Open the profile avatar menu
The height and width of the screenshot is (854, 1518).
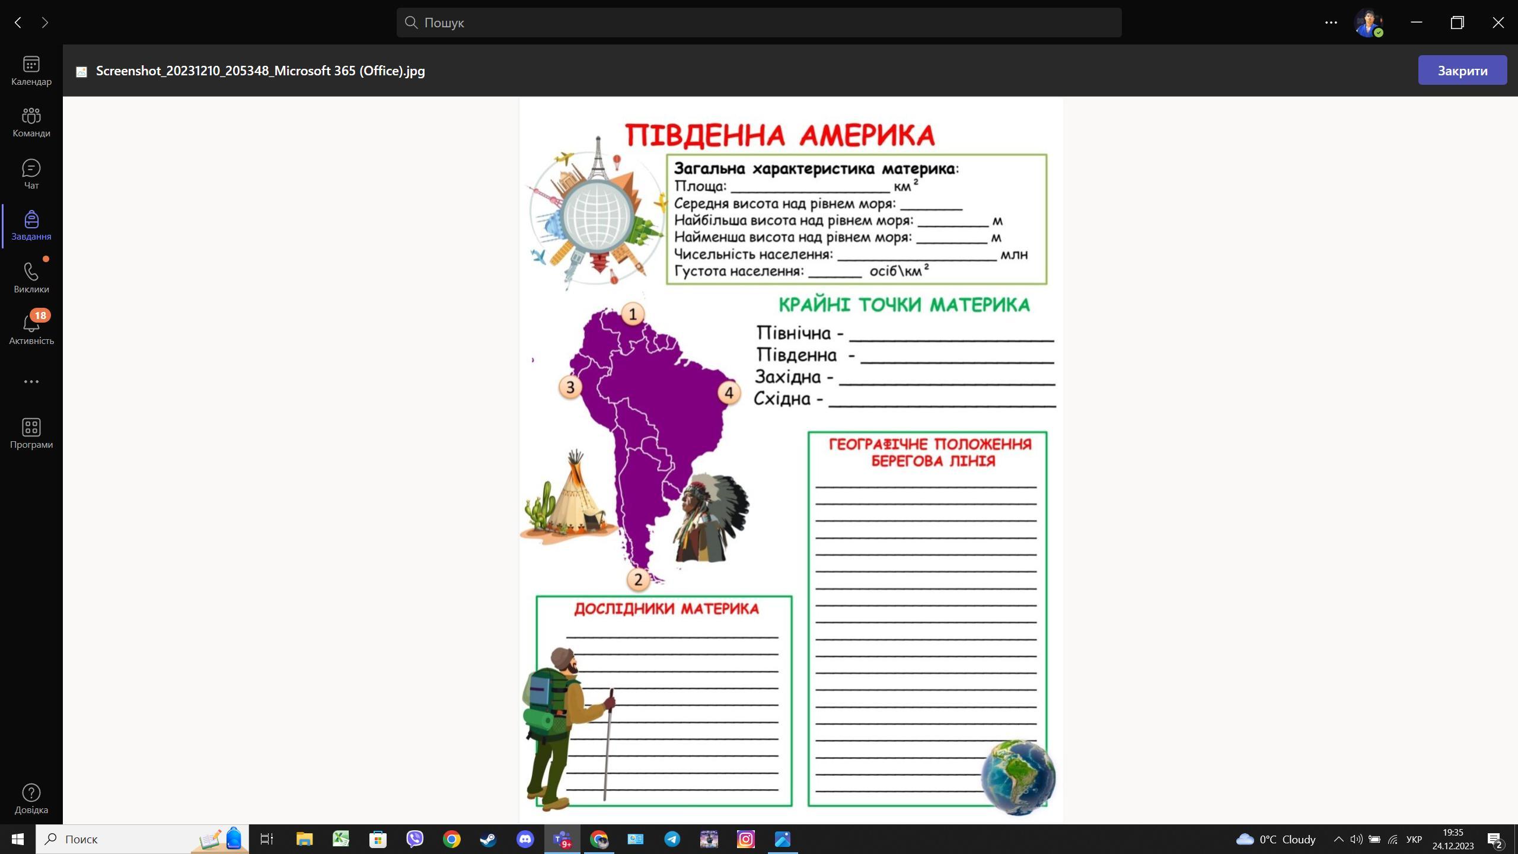(1368, 23)
